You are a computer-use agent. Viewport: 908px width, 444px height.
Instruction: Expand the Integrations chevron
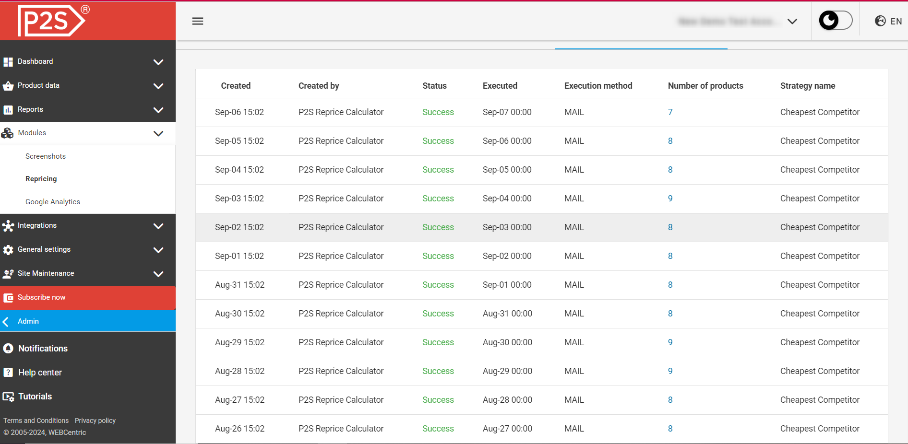(x=158, y=226)
